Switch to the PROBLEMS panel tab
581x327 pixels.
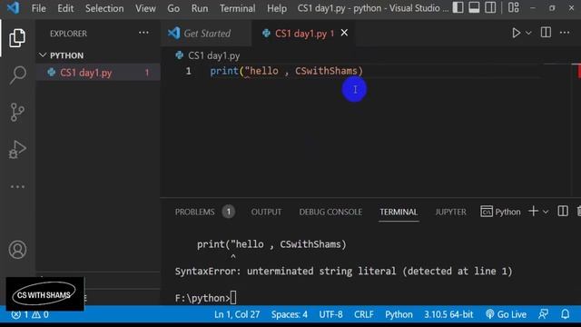tap(194, 212)
